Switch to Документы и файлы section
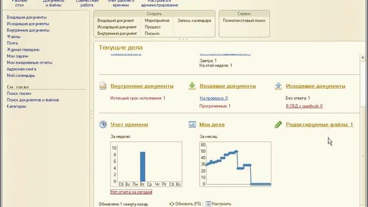368x207 pixels. [x=53, y=3]
